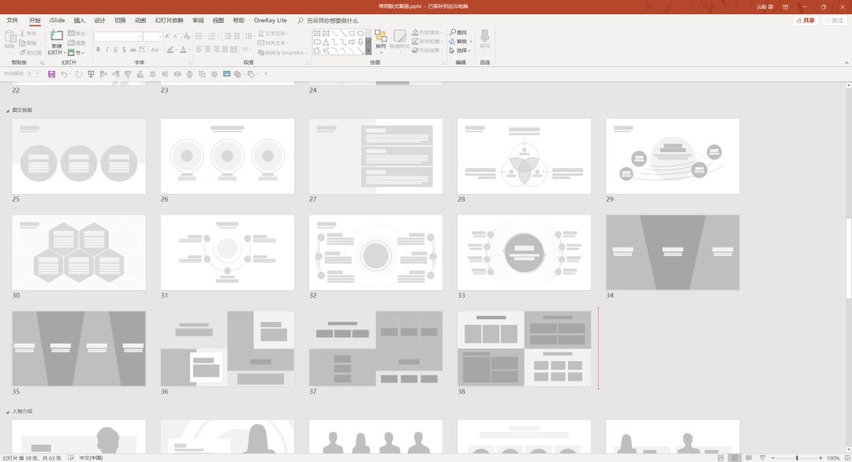Click the Clear formatting icon in Font group
This screenshot has width=852, height=462.
click(x=187, y=35)
